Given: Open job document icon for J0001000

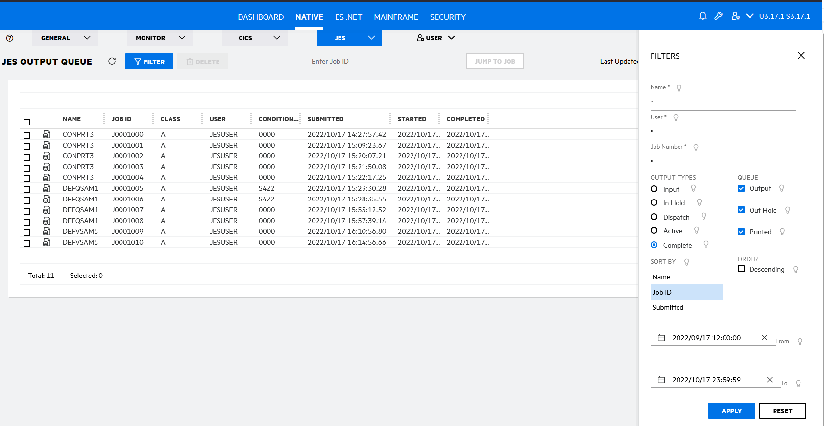Looking at the screenshot, I should click(x=47, y=134).
